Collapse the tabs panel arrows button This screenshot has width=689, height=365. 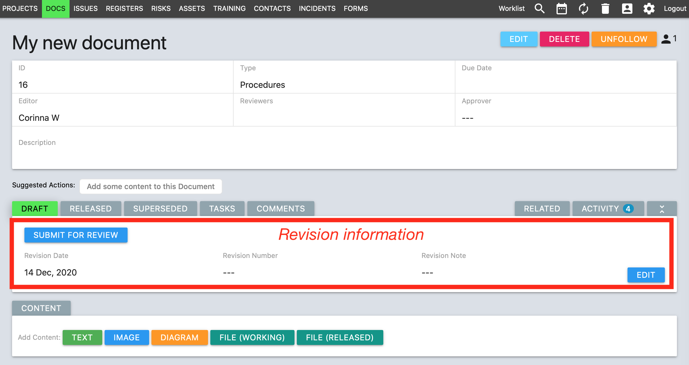[x=662, y=209]
